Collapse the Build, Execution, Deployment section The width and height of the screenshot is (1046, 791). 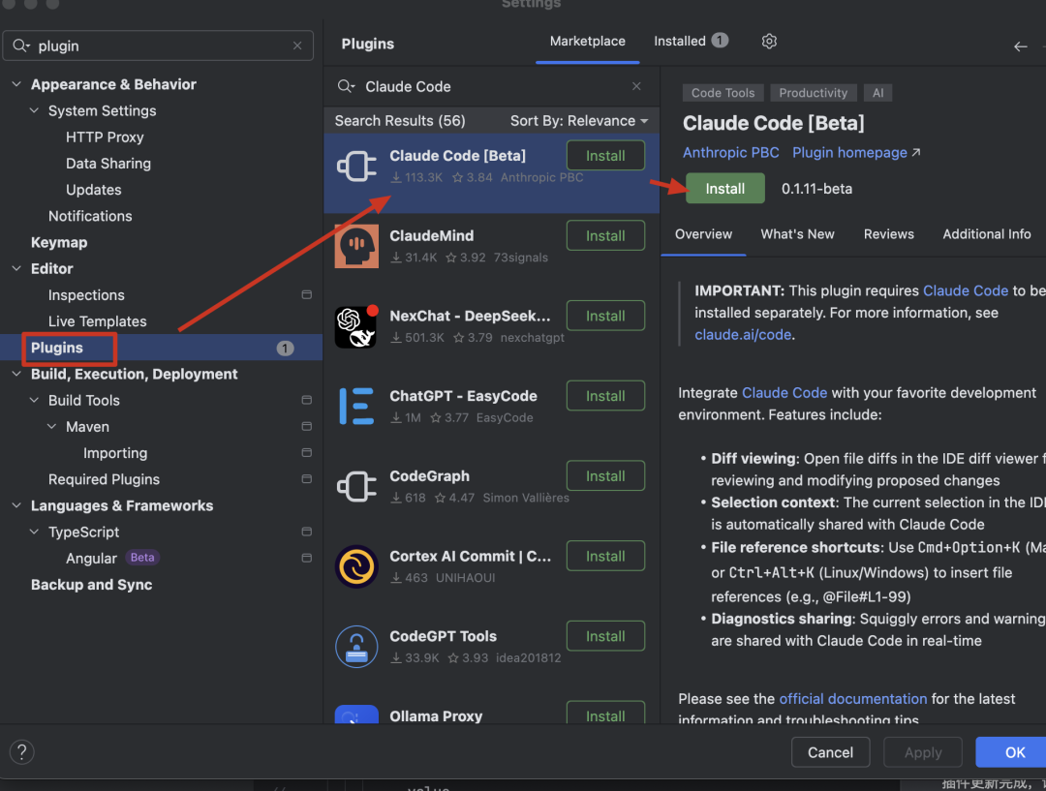[16, 374]
